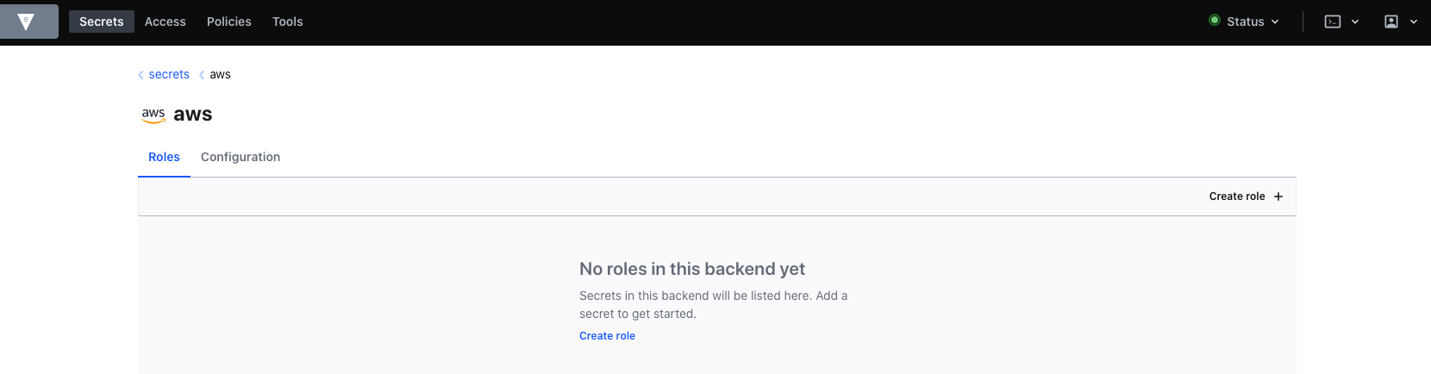Open the Secrets navigation item
The height and width of the screenshot is (374, 1431).
coord(102,22)
